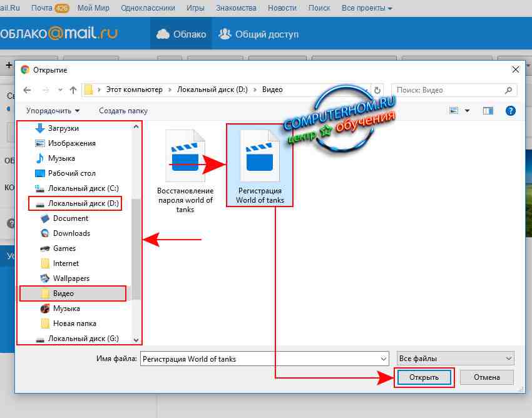532x418 pixels.
Task: Click 'Видео' breadcrumb in address path
Action: [x=272, y=89]
